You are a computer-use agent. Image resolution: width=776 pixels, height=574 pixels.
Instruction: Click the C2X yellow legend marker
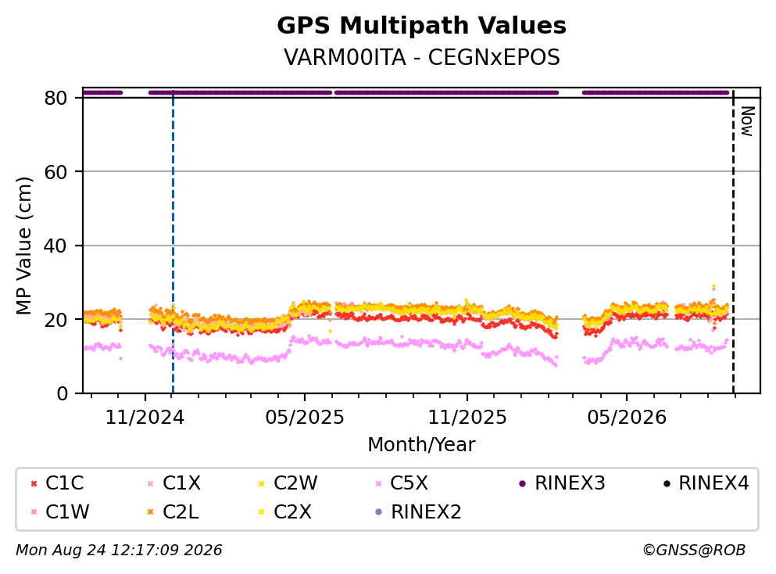tap(262, 512)
